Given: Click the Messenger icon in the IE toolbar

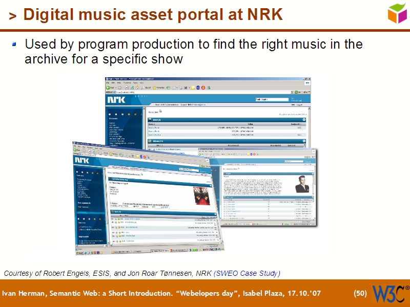Looking at the screenshot, I should (x=208, y=87).
